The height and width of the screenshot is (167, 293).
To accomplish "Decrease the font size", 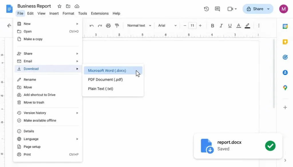I will coord(185,25).
